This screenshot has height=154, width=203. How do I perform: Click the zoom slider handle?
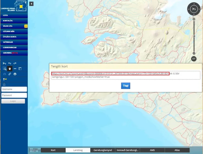(x=194, y=36)
